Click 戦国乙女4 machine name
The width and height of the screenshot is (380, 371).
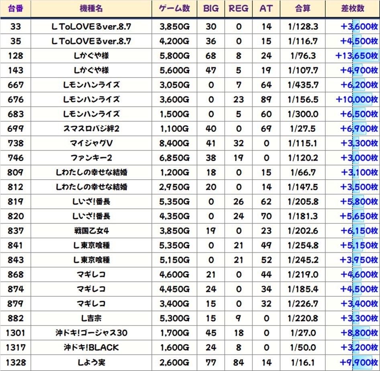click(91, 231)
